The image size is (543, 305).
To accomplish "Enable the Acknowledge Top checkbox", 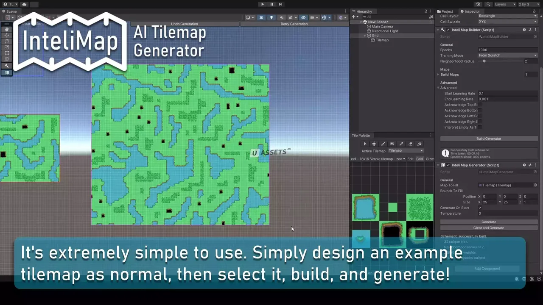I will (x=480, y=105).
